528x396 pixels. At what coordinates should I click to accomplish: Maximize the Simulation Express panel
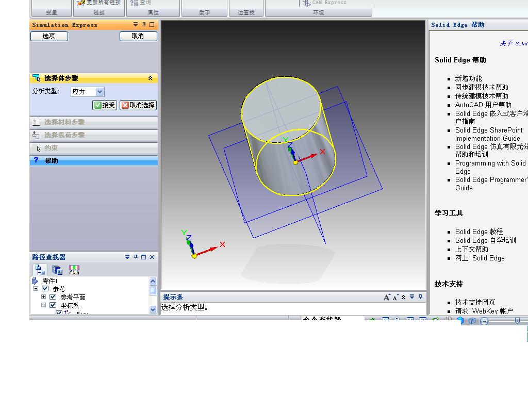[x=152, y=25]
